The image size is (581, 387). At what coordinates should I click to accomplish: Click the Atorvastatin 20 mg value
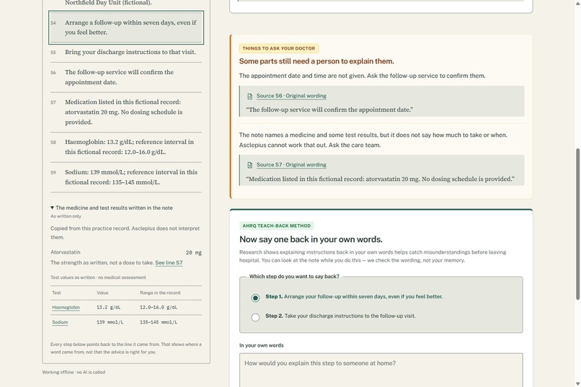(x=193, y=252)
